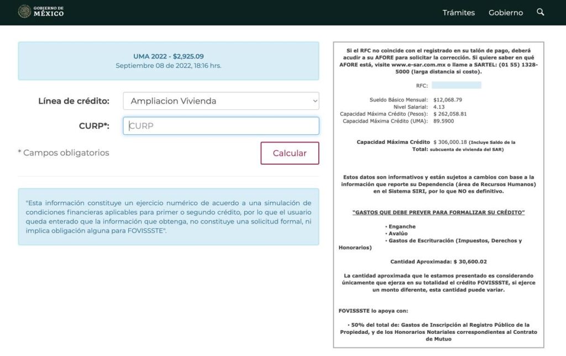The width and height of the screenshot is (566, 356).
Task: Click the Calcular button
Action: (290, 153)
